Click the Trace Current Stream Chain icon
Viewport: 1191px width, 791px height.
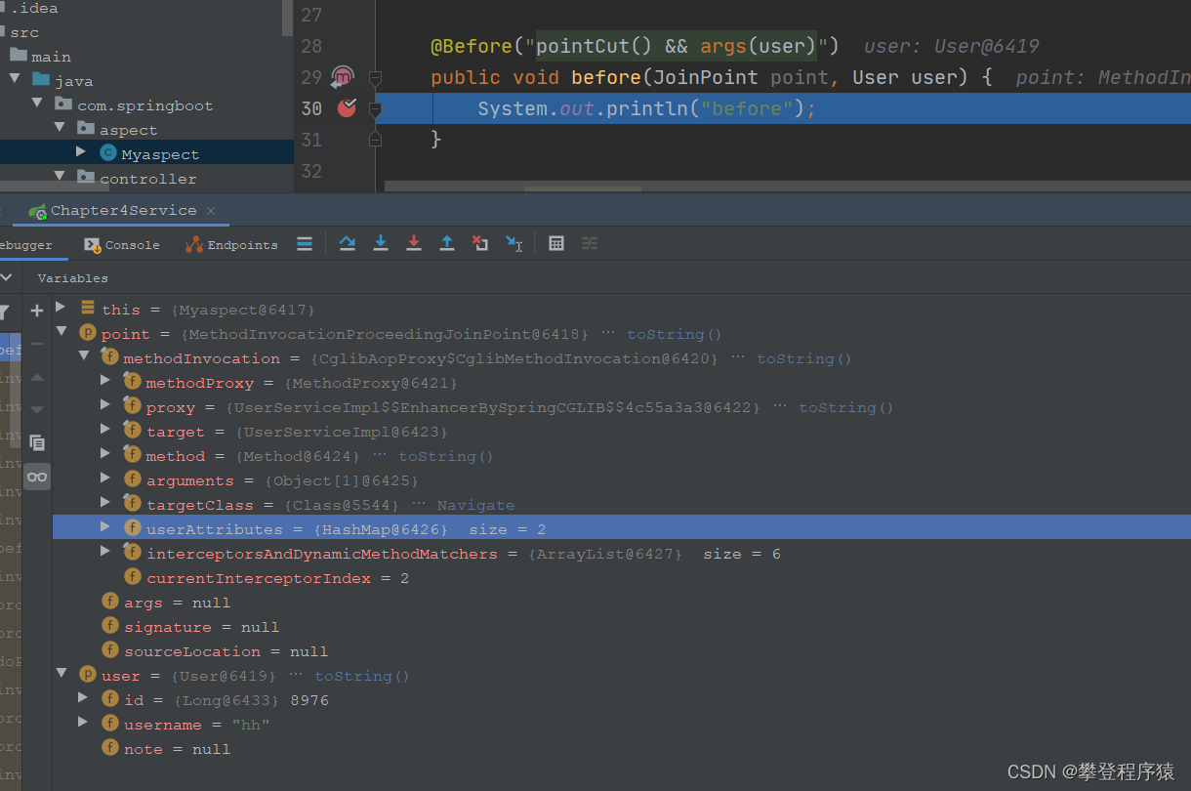(x=590, y=244)
